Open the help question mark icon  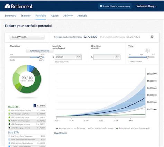coord(152,37)
